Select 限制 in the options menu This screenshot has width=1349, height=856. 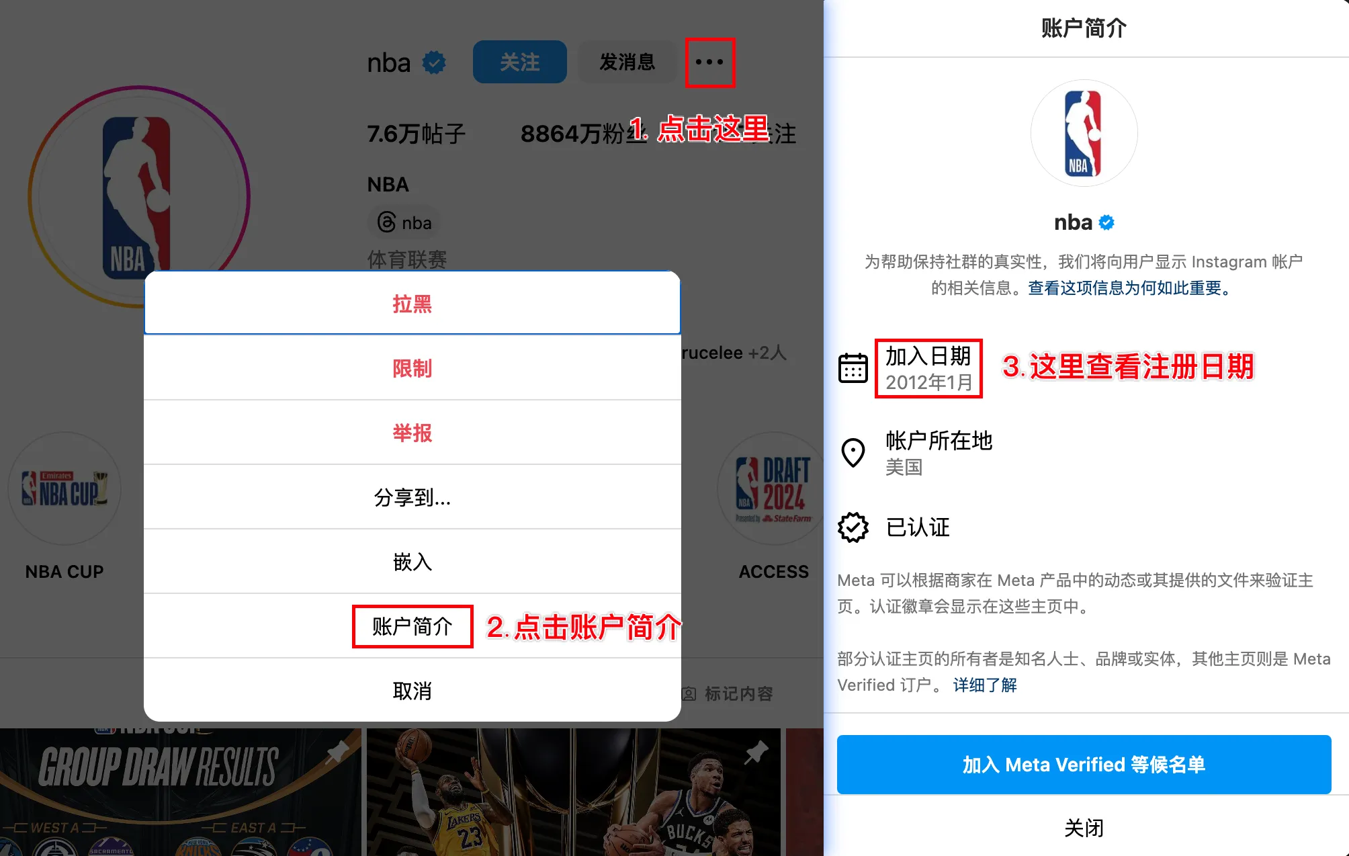[x=412, y=368]
